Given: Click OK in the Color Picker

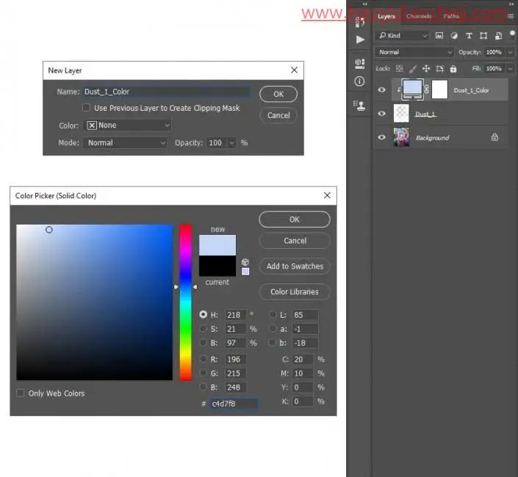Looking at the screenshot, I should pyautogui.click(x=295, y=219).
